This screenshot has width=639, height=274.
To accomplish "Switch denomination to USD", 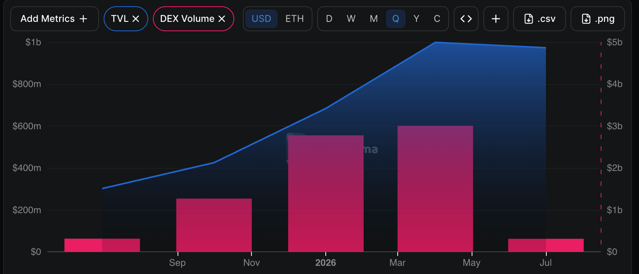I will pyautogui.click(x=261, y=19).
